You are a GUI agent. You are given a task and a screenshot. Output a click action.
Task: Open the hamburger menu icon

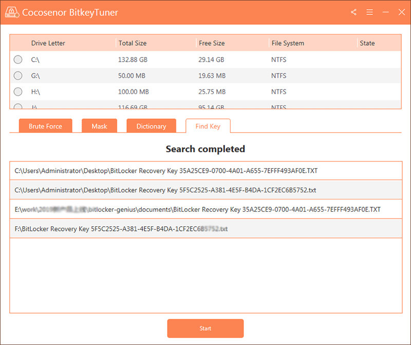[x=369, y=12]
